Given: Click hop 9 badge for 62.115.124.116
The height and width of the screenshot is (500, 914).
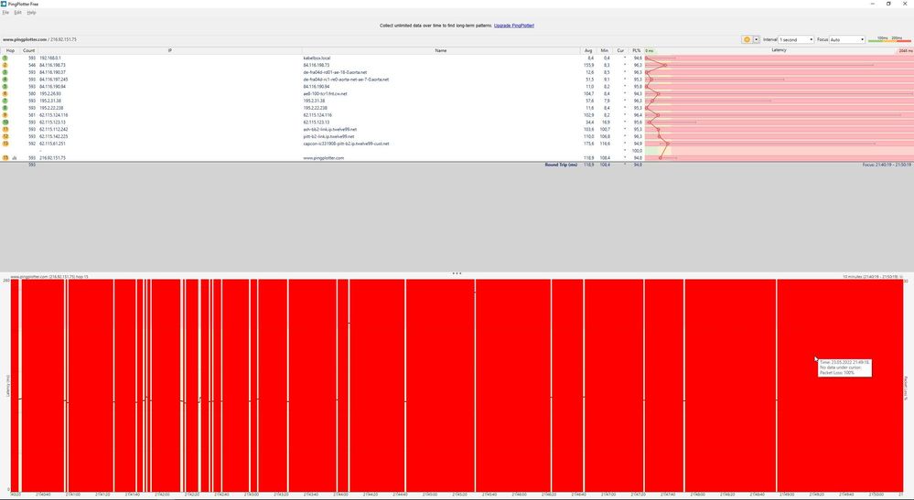Looking at the screenshot, I should tap(5, 114).
